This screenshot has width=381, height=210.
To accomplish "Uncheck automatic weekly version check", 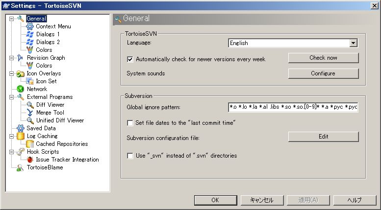I will click(x=130, y=59).
